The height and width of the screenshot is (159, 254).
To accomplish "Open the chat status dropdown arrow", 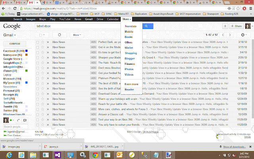I will click(13, 120).
